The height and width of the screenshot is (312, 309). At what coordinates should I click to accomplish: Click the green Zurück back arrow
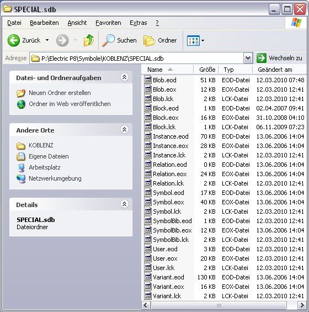pos(14,40)
